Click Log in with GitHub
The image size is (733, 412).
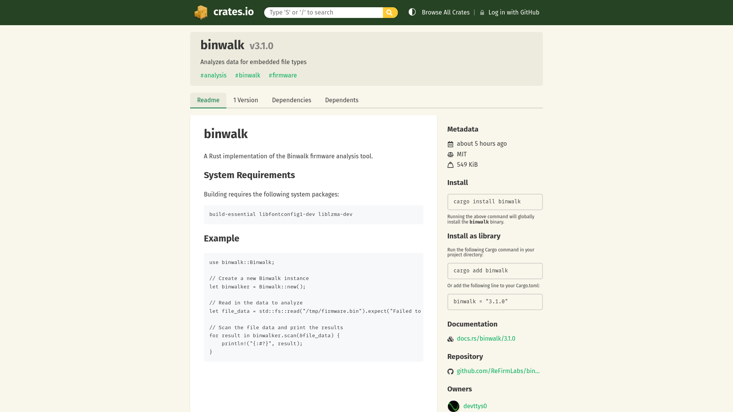[513, 13]
